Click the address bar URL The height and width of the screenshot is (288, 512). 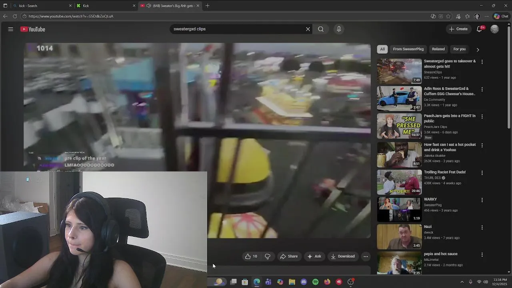tap(71, 16)
